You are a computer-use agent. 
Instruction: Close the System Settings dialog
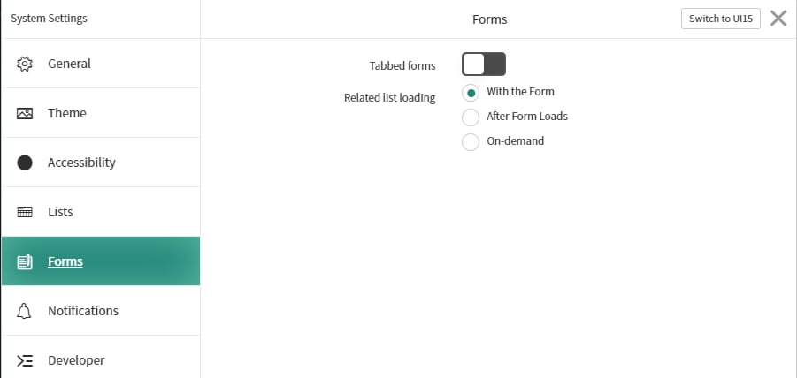click(x=778, y=19)
